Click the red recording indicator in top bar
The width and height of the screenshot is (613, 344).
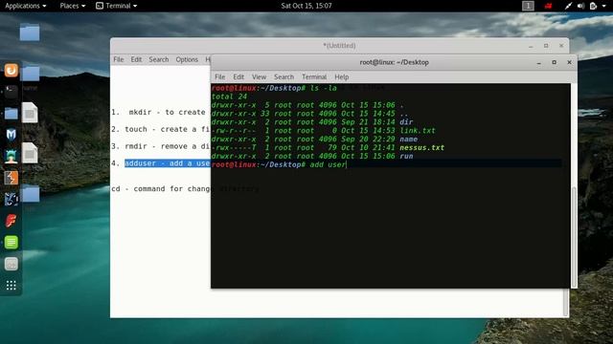[x=548, y=6]
